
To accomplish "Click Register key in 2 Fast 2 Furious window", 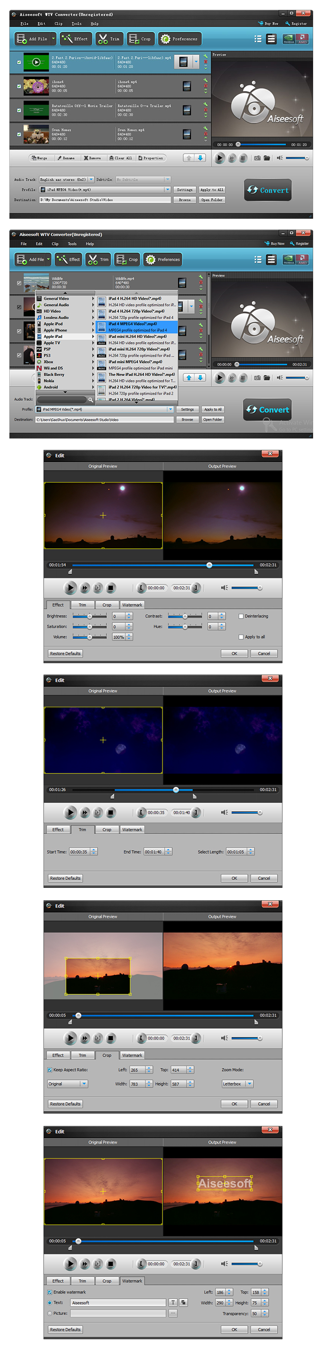I will point(296,23).
